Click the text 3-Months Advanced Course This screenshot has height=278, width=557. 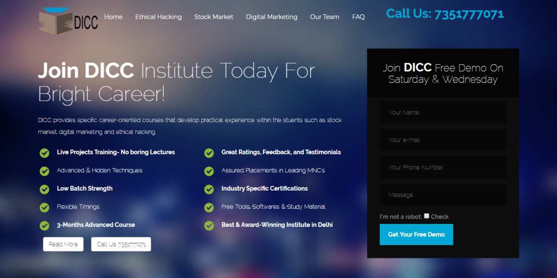coord(96,225)
